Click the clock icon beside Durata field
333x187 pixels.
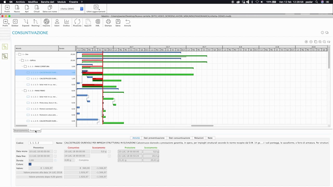(55, 160)
